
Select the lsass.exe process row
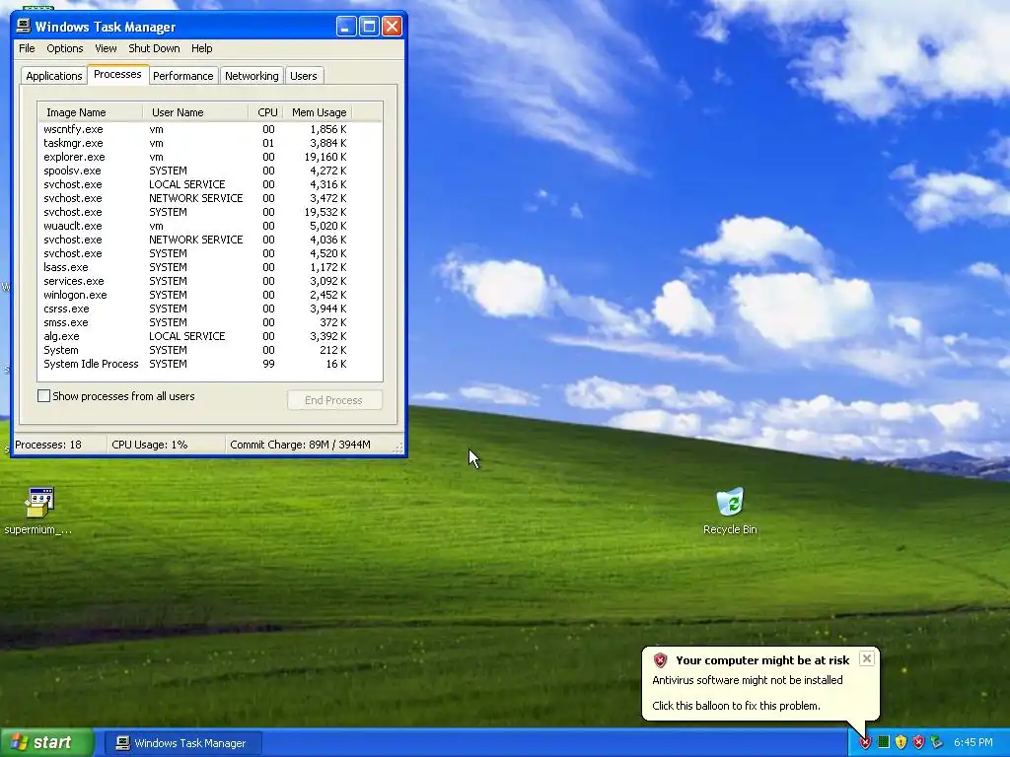[x=210, y=267]
